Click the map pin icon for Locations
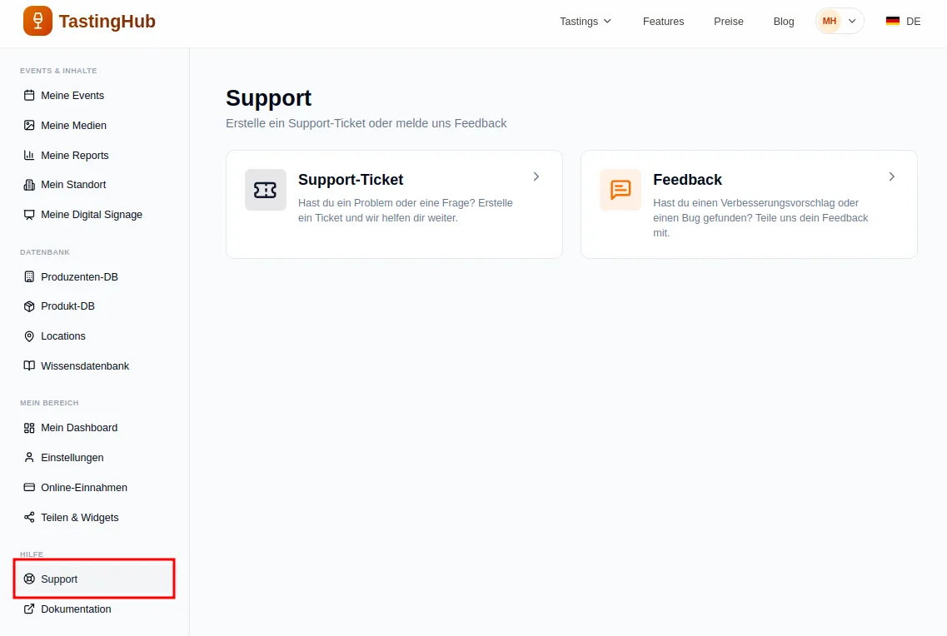Image resolution: width=947 pixels, height=636 pixels. click(29, 336)
